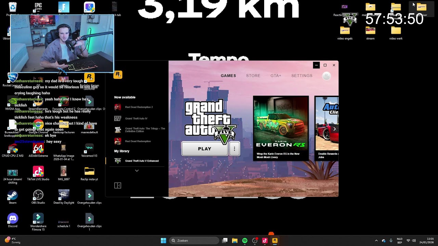Open the weather widget showing 4°C Zonnig
The width and height of the screenshot is (438, 246).
point(12,241)
